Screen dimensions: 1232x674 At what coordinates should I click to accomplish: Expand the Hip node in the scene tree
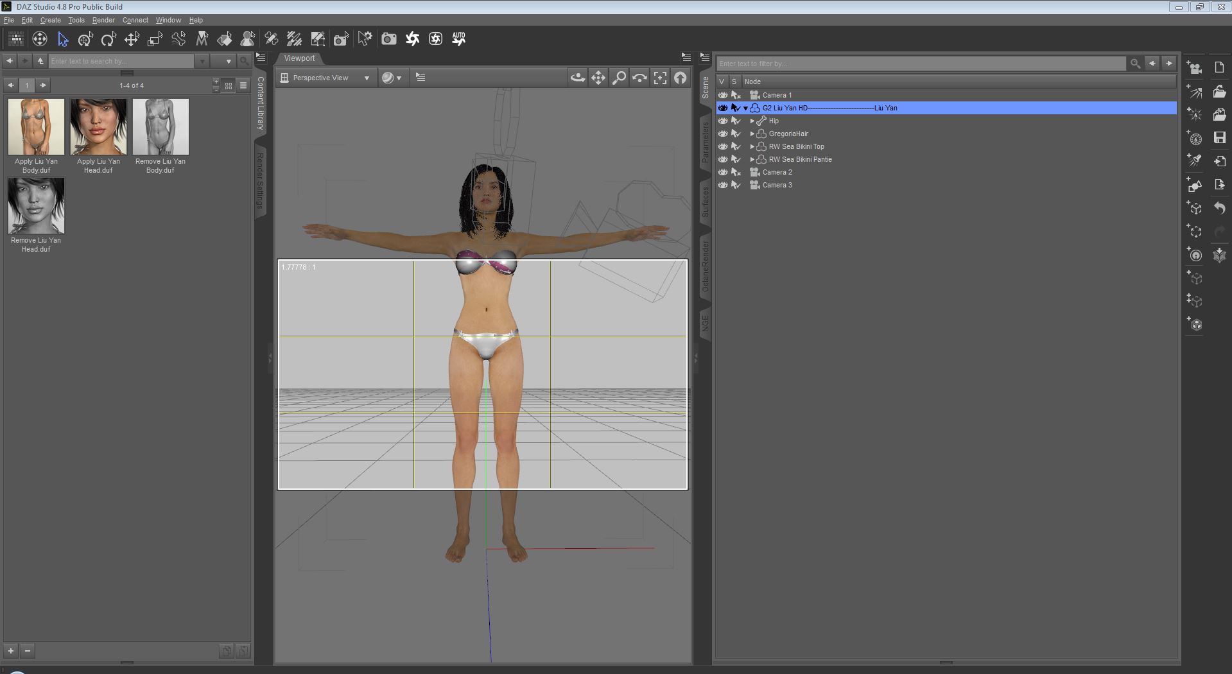pyautogui.click(x=752, y=121)
